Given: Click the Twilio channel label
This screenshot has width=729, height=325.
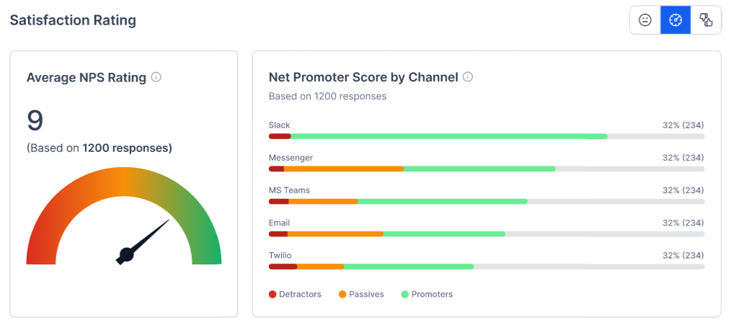Looking at the screenshot, I should [280, 255].
